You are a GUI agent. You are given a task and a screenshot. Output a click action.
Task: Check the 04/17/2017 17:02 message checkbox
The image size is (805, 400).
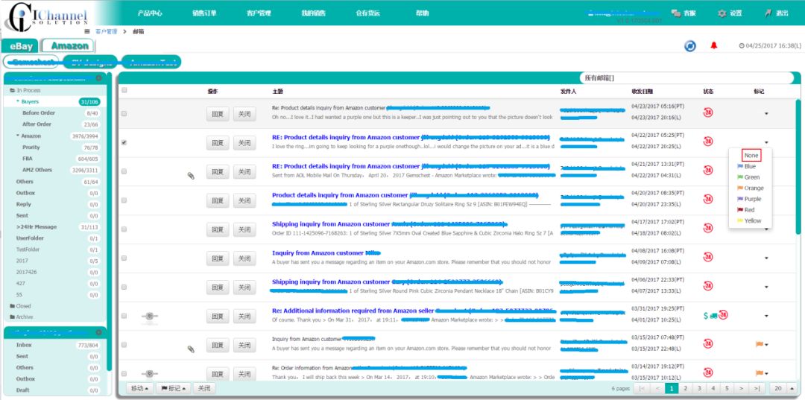[x=124, y=229]
